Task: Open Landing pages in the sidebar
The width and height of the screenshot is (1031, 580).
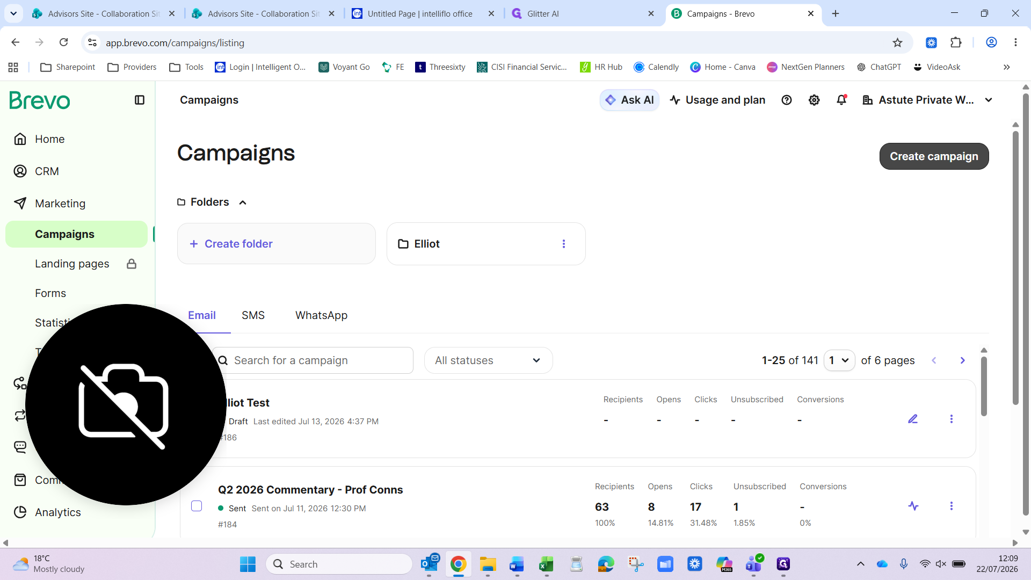Action: coord(72,264)
